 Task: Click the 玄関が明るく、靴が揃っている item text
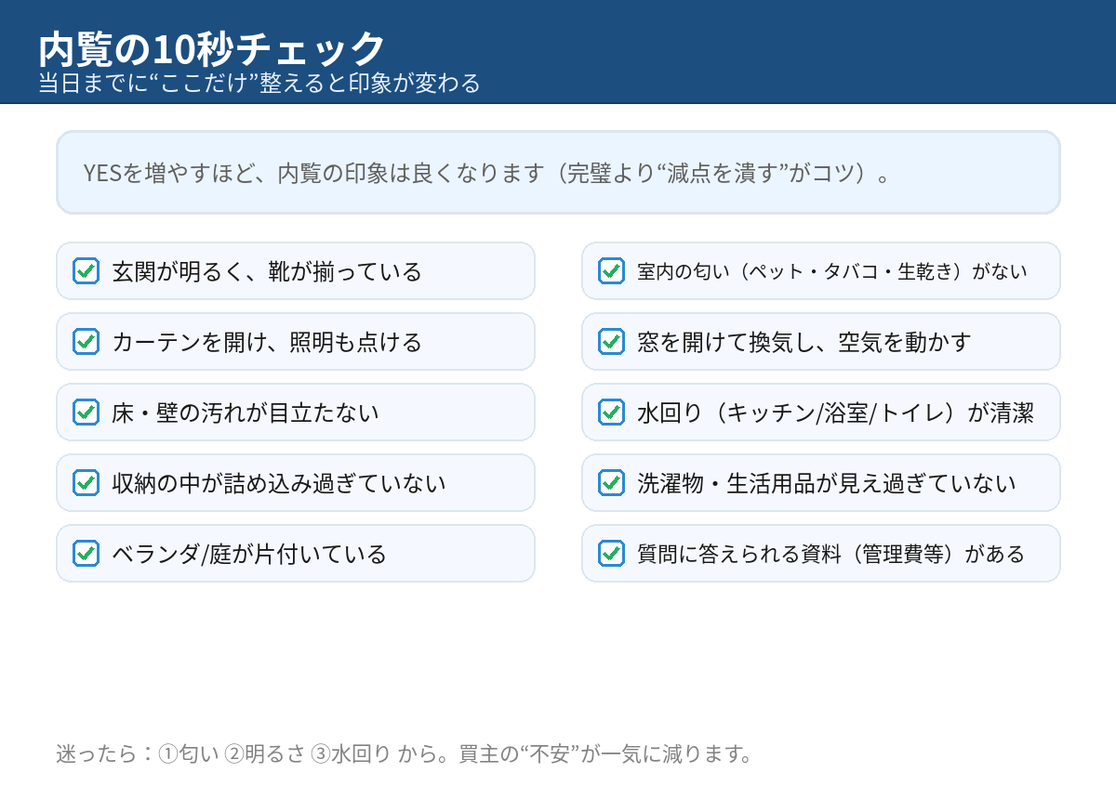coord(267,272)
